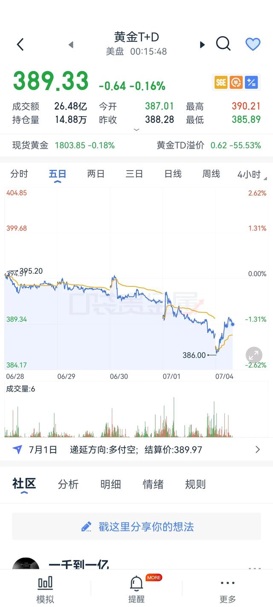This screenshot has height=607, width=273.
Task: Tap 更多 three-dots button
Action: click(x=227, y=589)
